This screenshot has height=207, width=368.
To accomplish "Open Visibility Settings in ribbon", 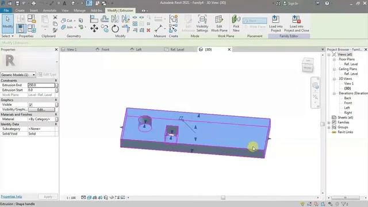I will [202, 24].
